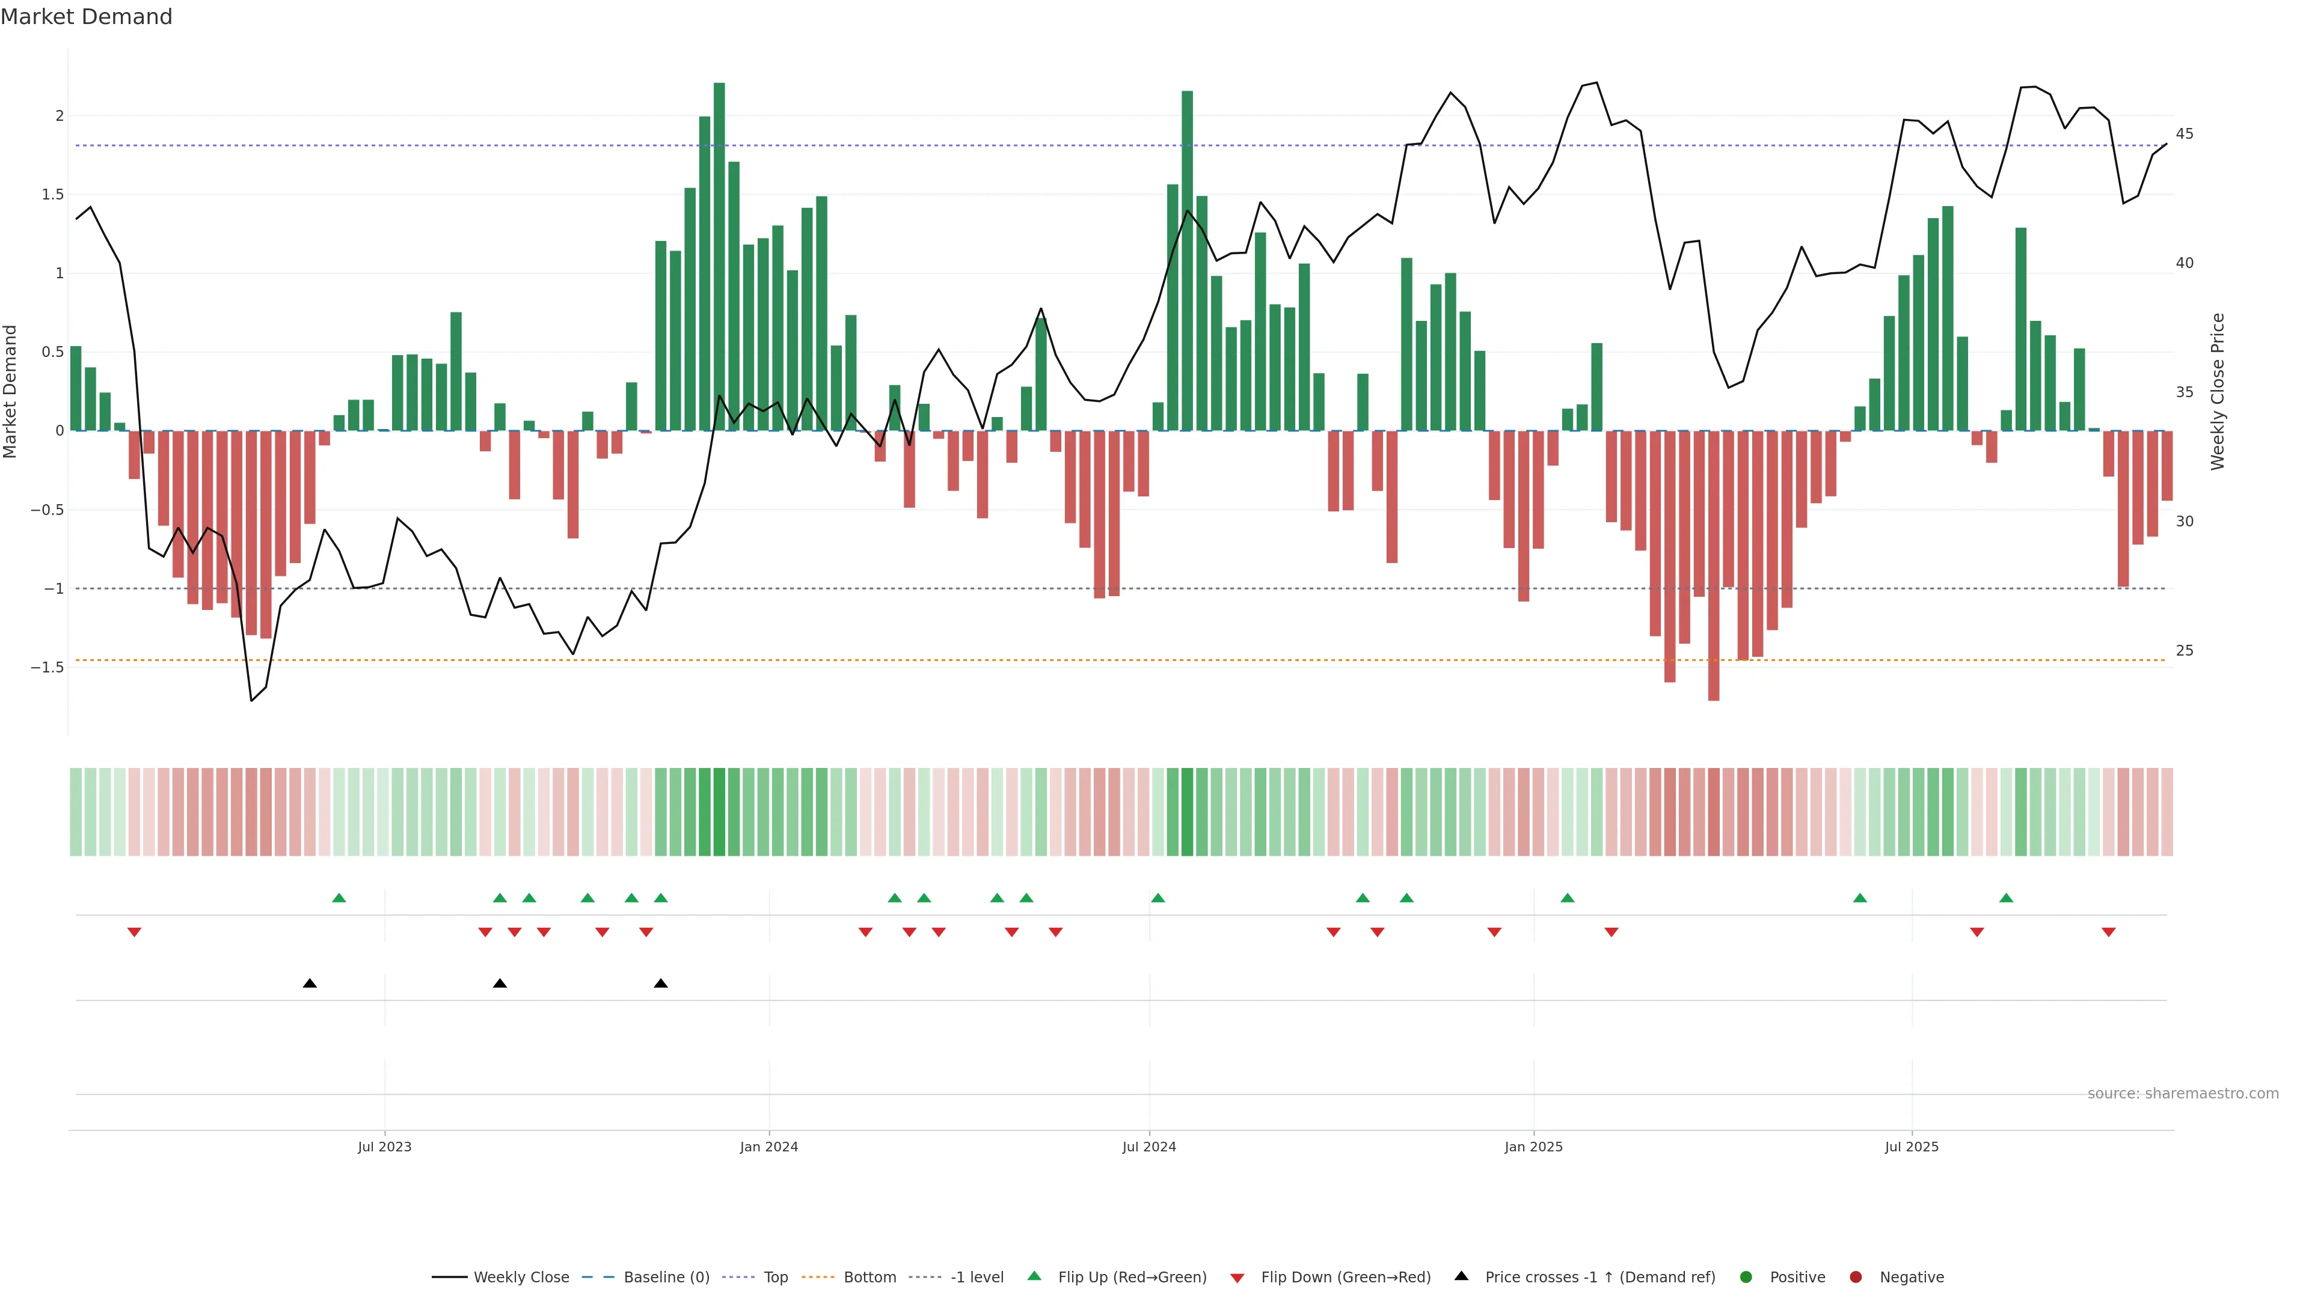Click the Jan 2024 x-axis label
The width and height of the screenshot is (2309, 1298).
(768, 1147)
